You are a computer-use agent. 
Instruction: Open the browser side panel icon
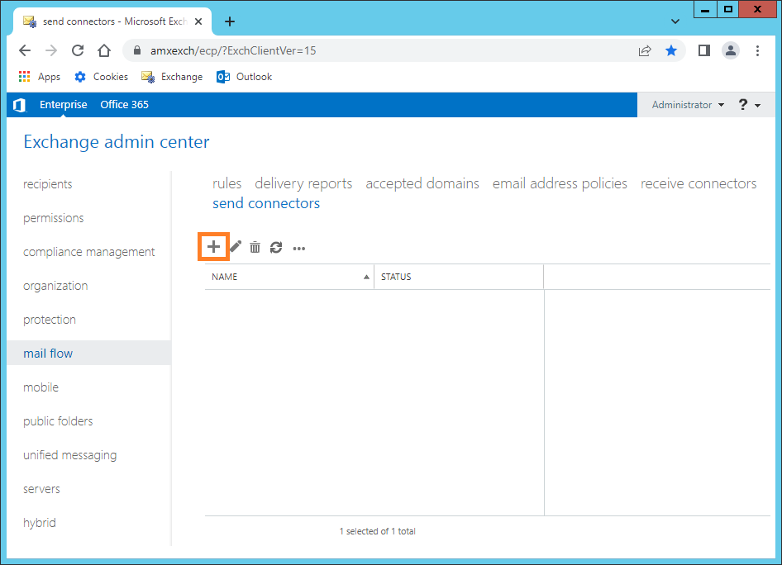(703, 50)
